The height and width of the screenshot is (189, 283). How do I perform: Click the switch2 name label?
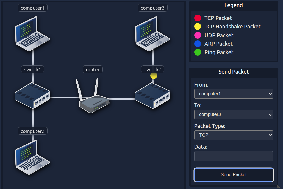click(152, 70)
